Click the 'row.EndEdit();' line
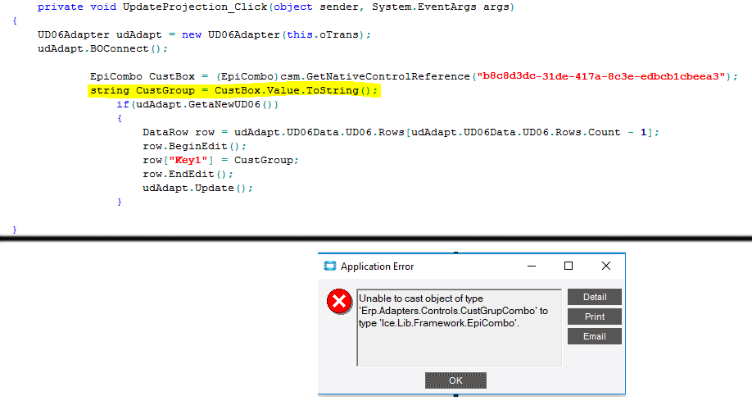Viewport: 752px width, 410px height. [x=188, y=174]
